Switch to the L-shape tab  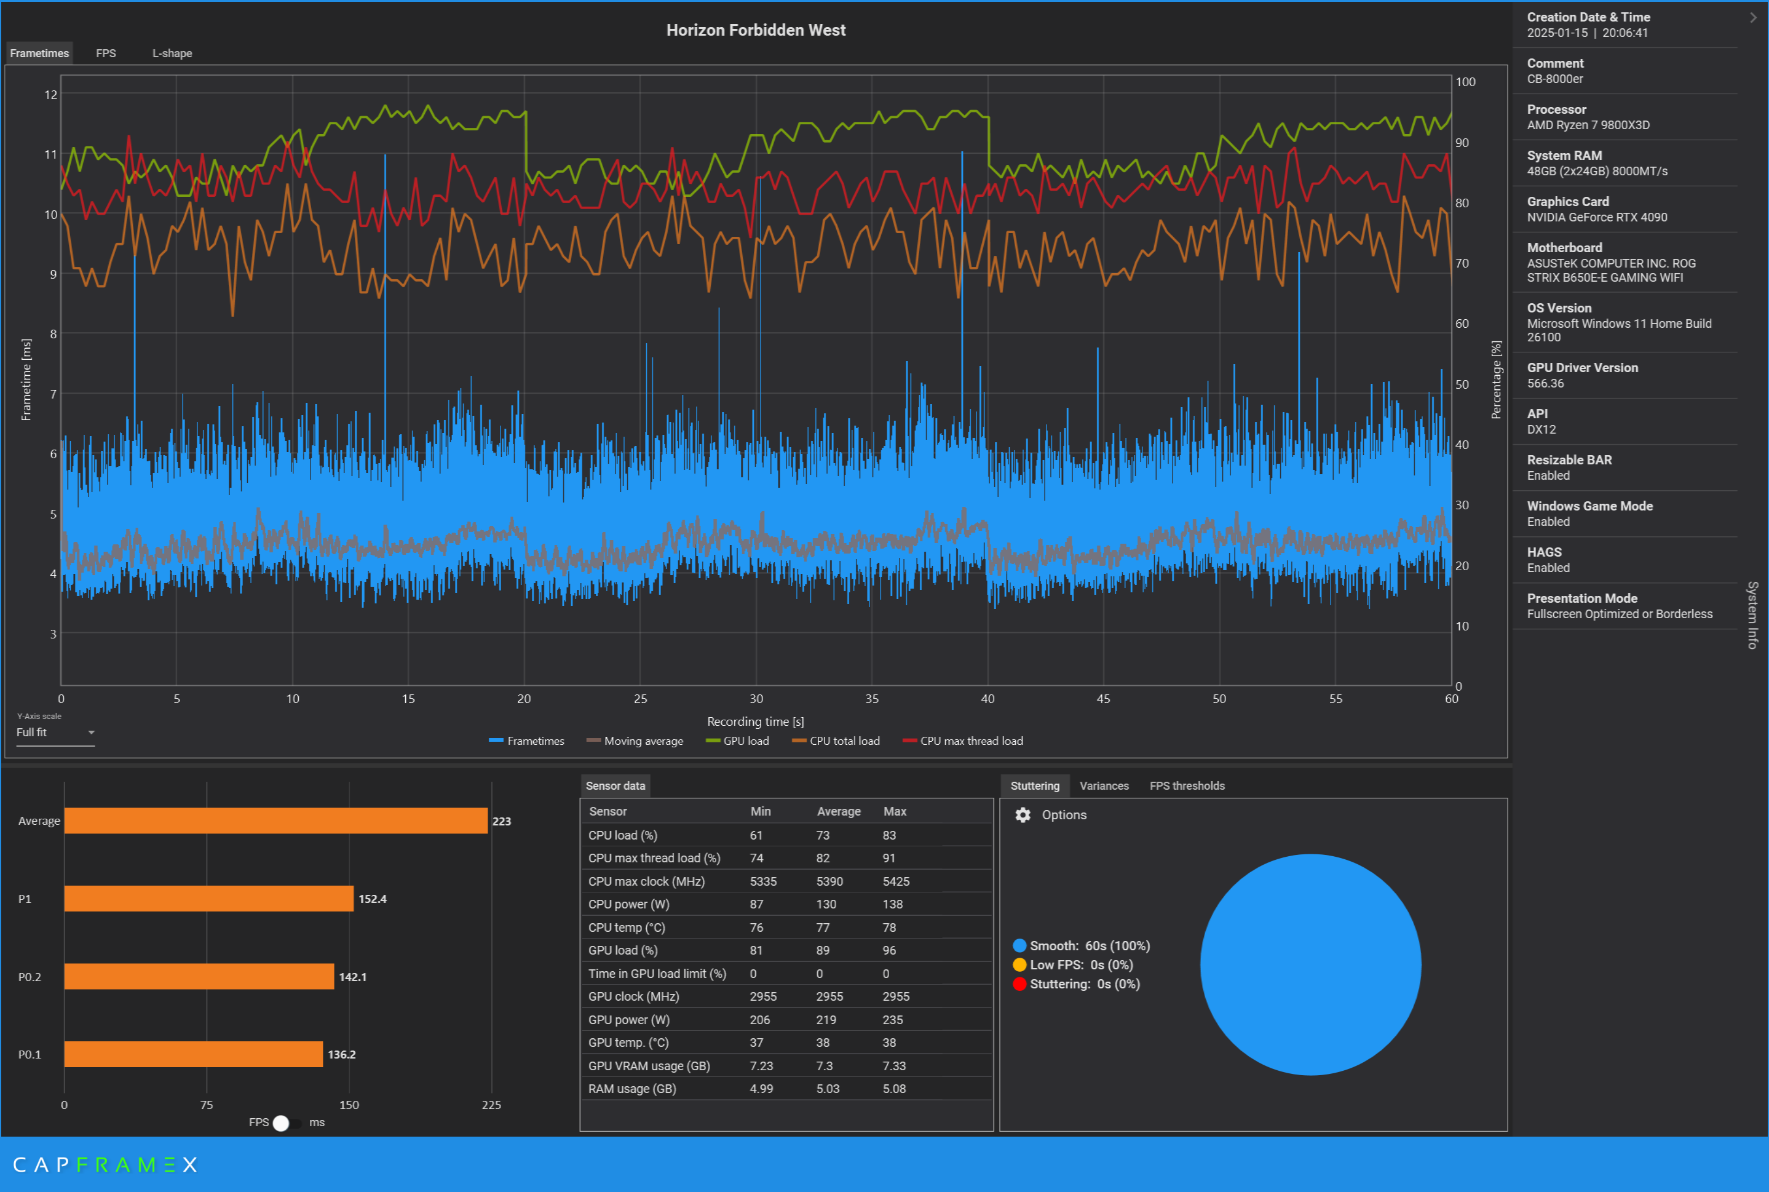pos(173,54)
